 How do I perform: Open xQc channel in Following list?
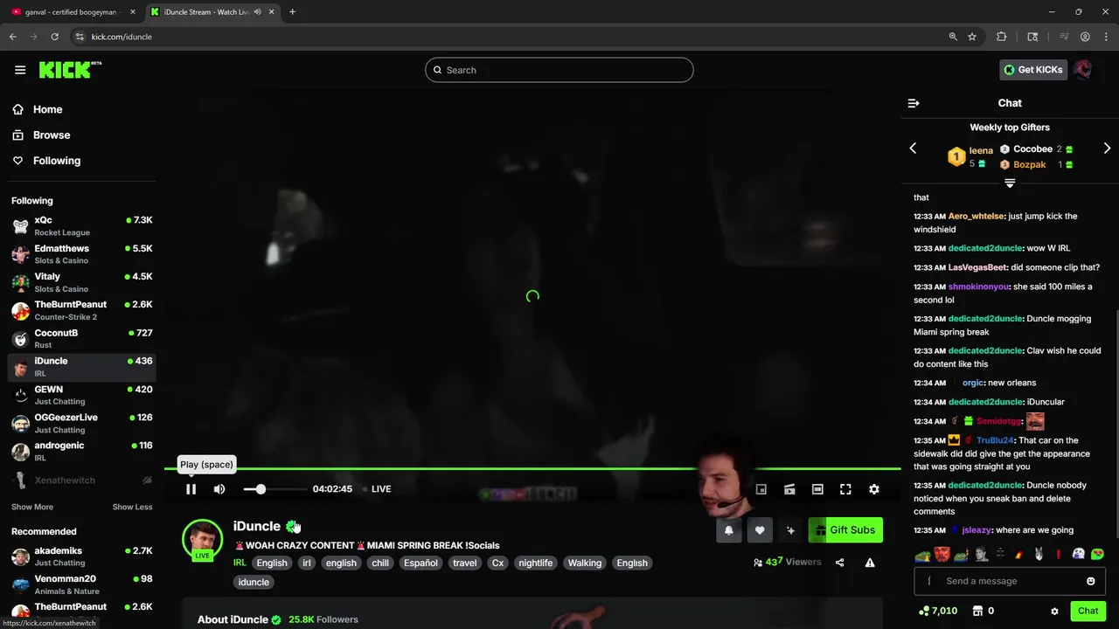pos(82,226)
